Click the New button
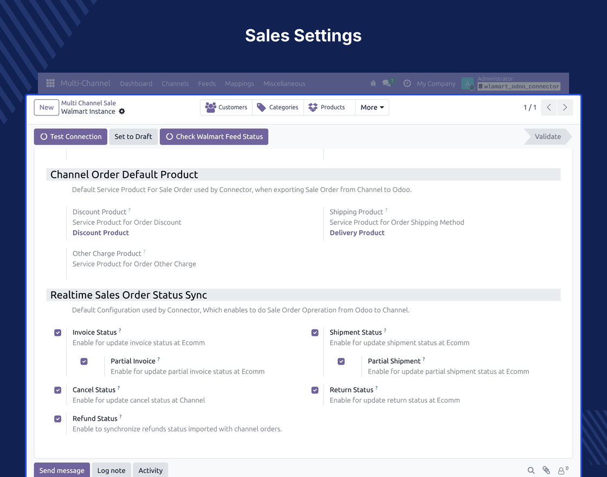This screenshot has height=477, width=607. click(47, 107)
